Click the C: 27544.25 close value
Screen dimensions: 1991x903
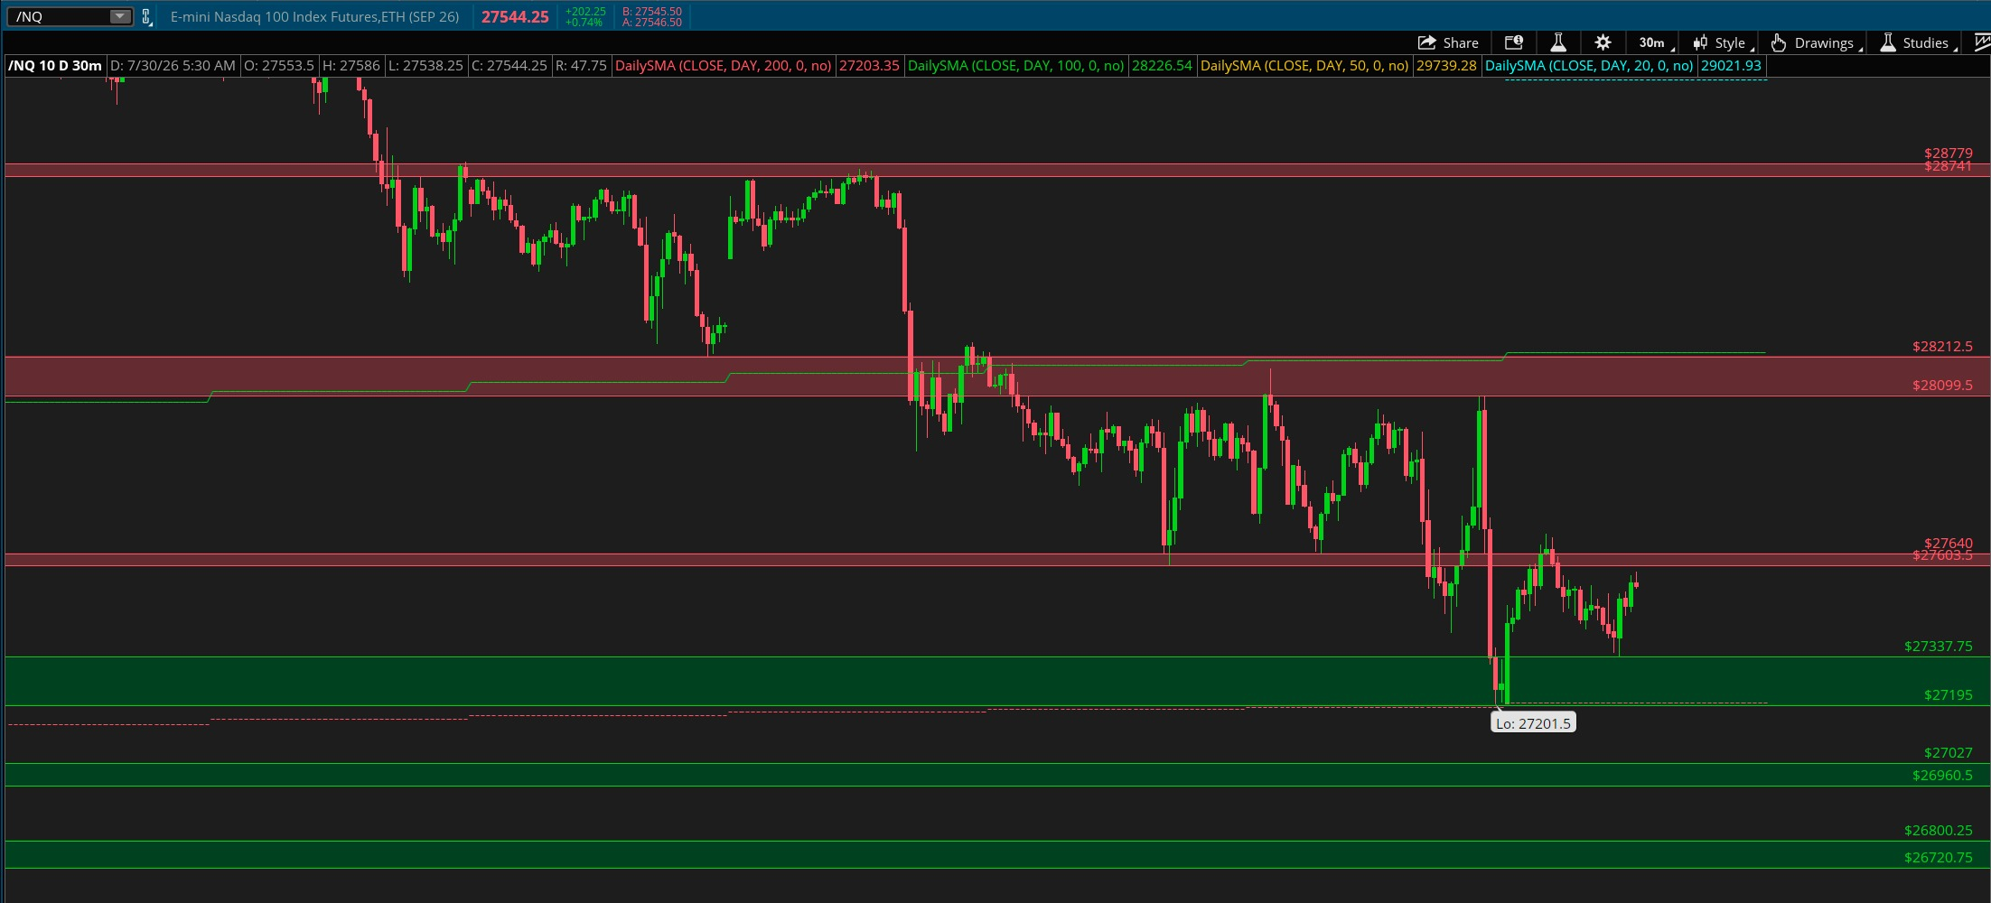click(x=509, y=65)
